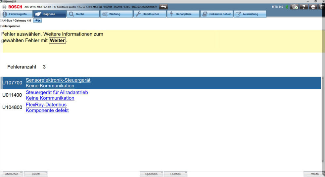Click the Bosch logo icon

pos(4,7)
